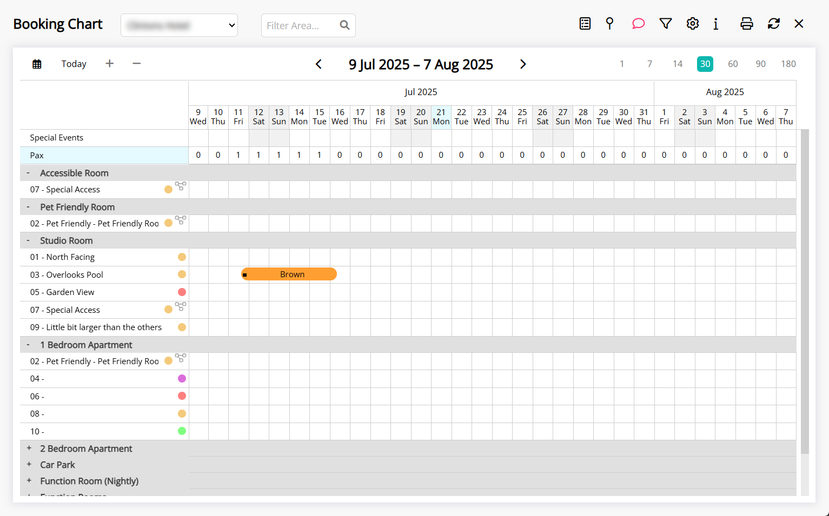Click linked-room icon for 02 under 1 Bedroom Apartment
829x516 pixels.
pyautogui.click(x=181, y=358)
